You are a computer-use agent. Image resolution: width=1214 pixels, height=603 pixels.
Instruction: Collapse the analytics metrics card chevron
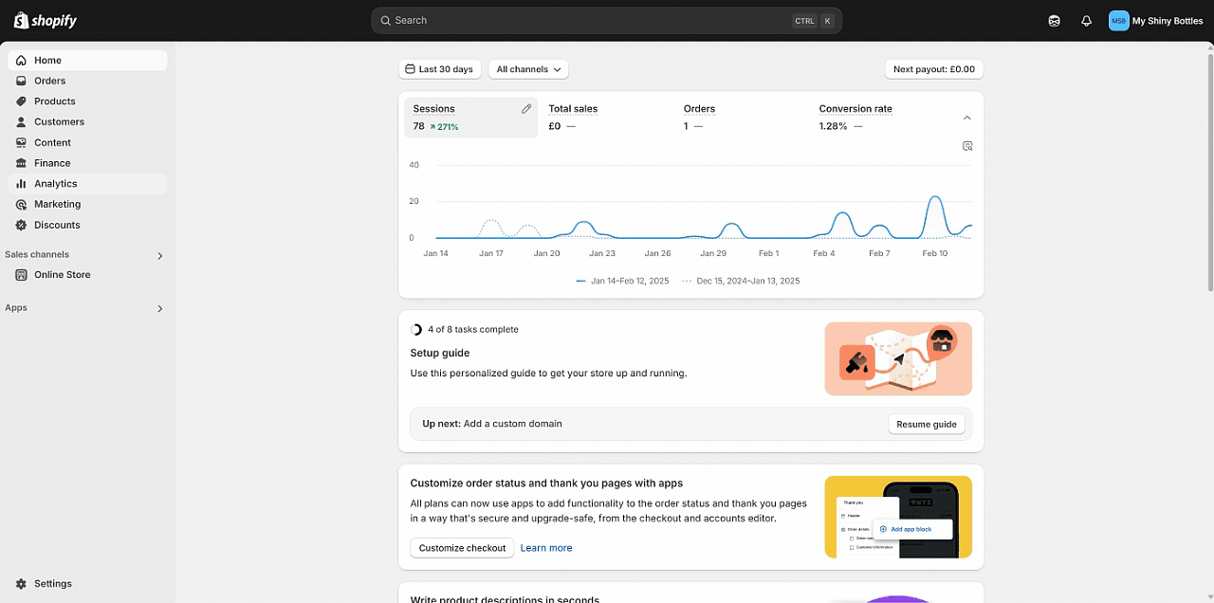click(966, 119)
